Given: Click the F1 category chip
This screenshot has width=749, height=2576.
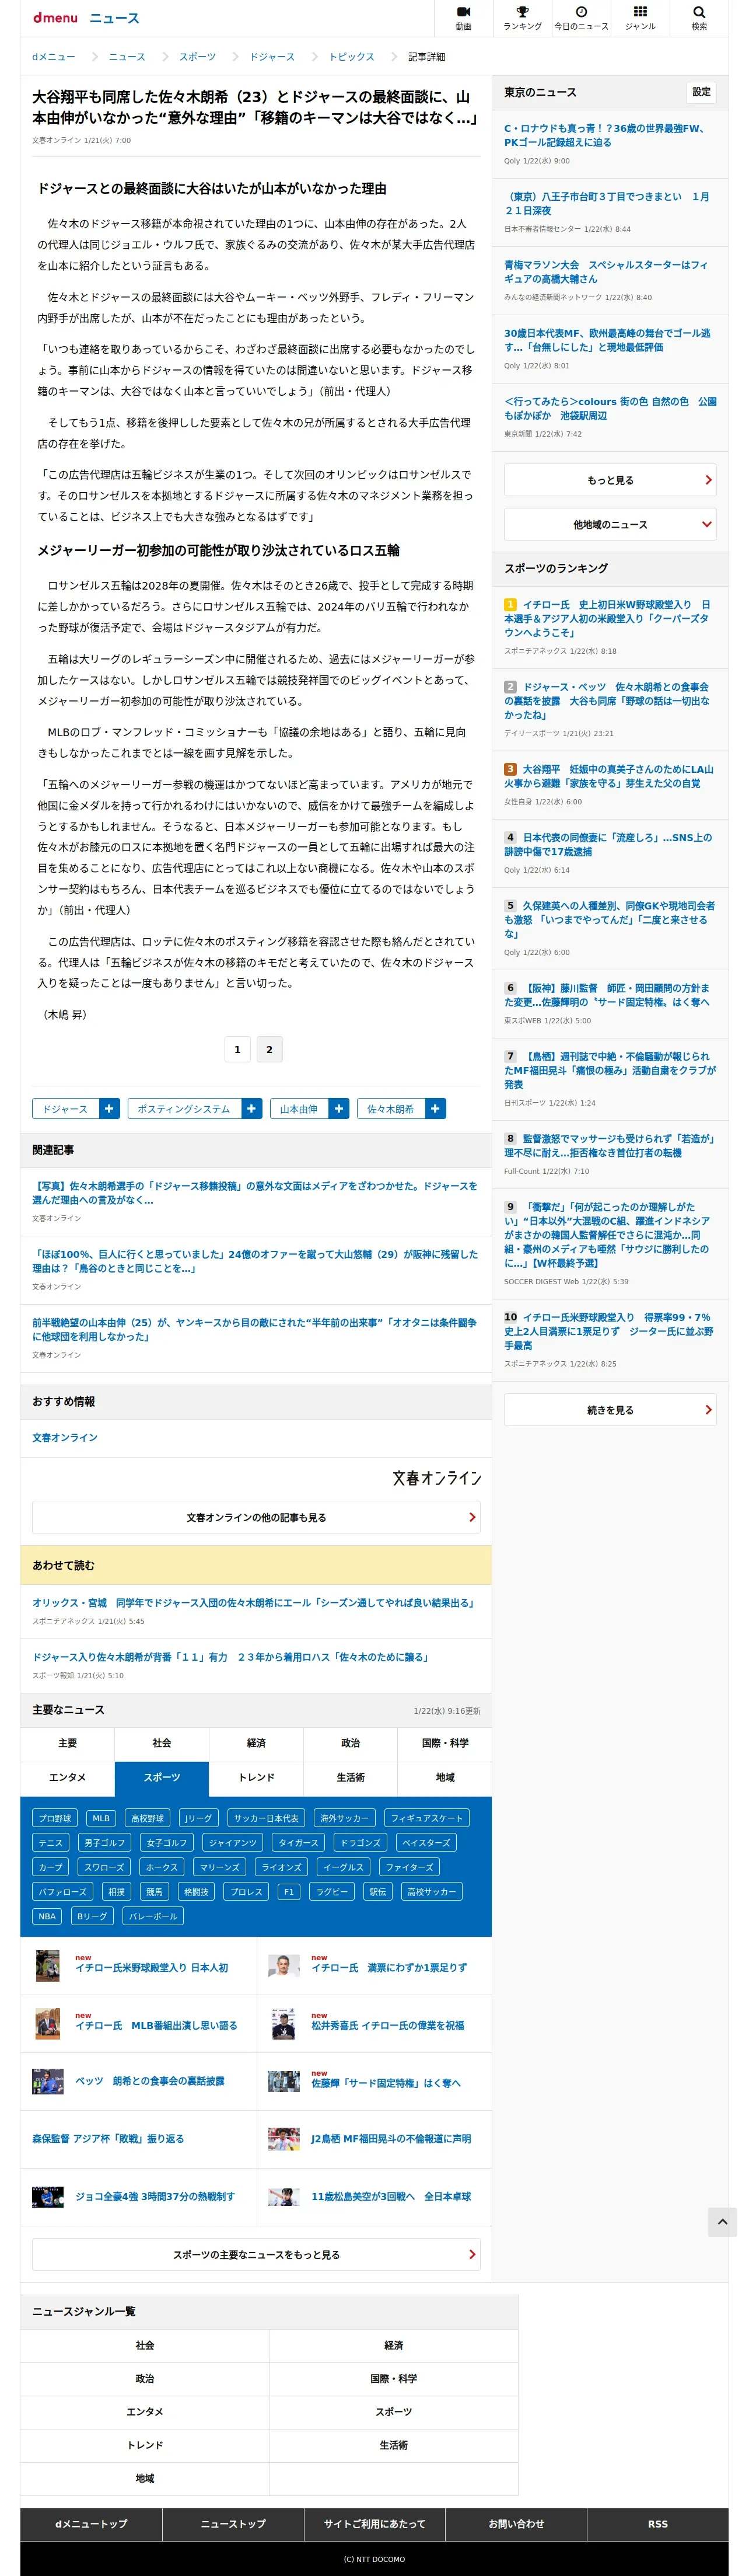Looking at the screenshot, I should tap(289, 1891).
